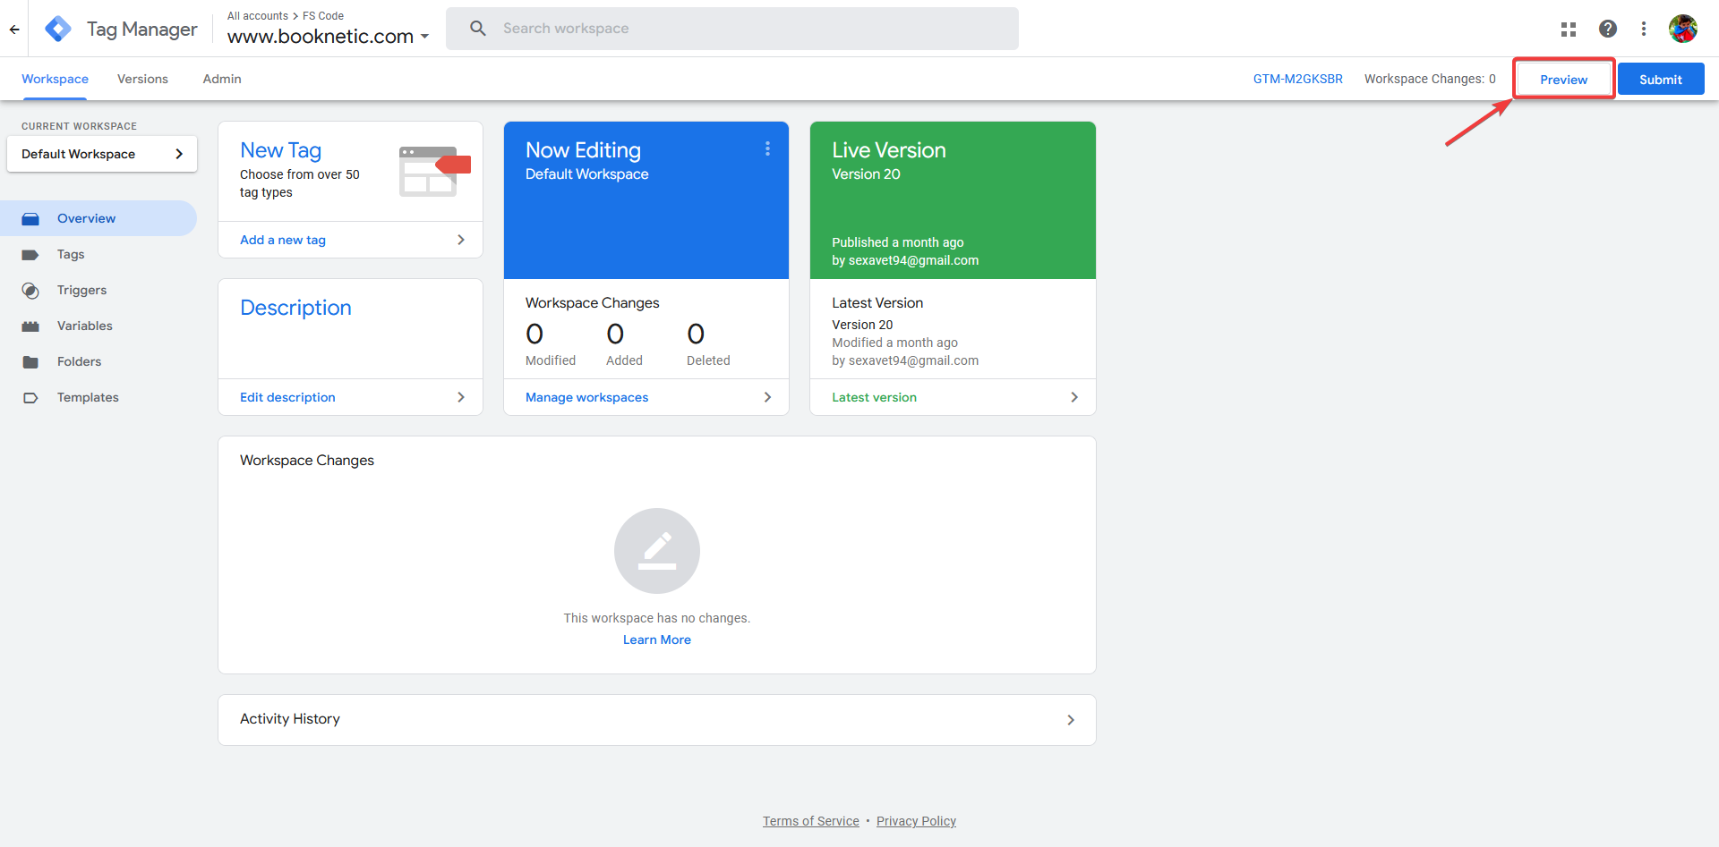Click the Google account profile avatar
This screenshot has width=1719, height=847.
click(x=1683, y=28)
